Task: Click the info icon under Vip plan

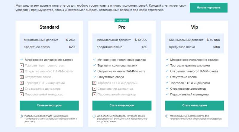Action: click(x=167, y=116)
